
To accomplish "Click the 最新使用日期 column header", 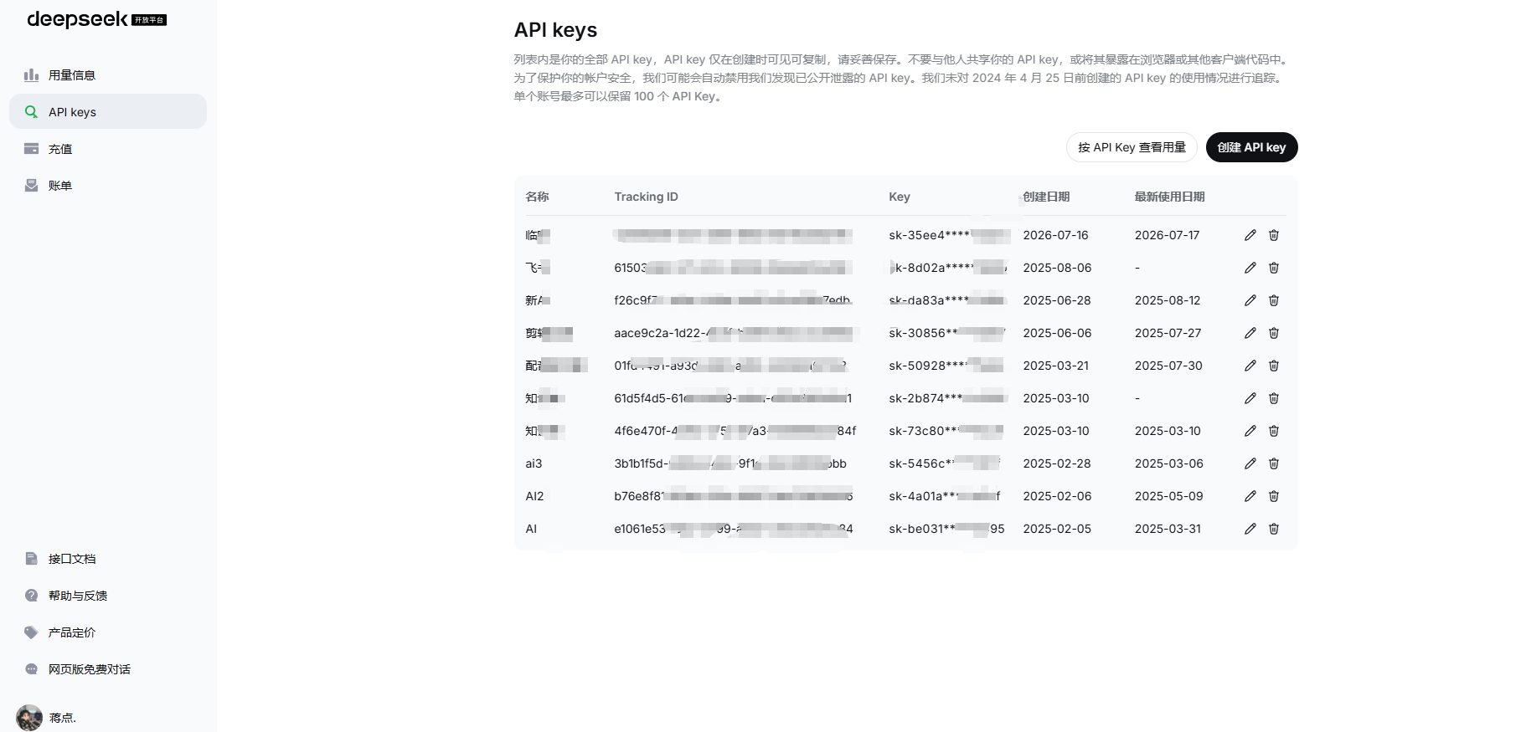I will 1169,197.
